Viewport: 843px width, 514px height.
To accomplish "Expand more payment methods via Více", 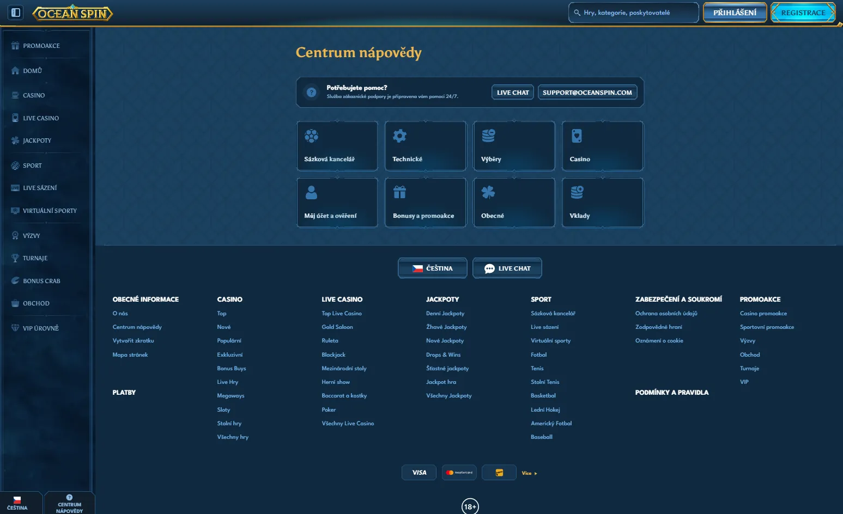I will pyautogui.click(x=529, y=473).
